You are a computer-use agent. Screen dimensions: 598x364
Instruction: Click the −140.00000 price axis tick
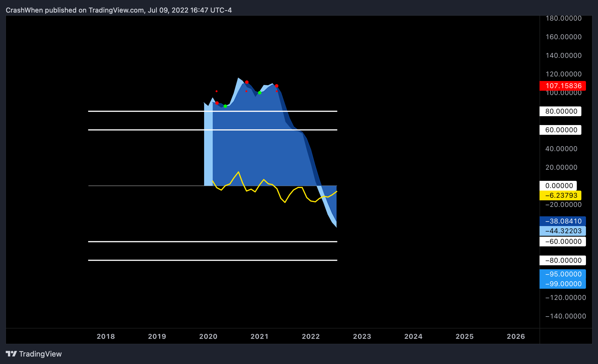point(566,316)
